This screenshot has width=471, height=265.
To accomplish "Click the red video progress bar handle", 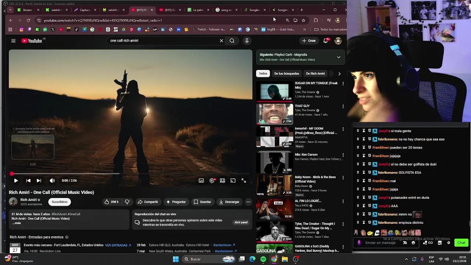I will coord(12,174).
